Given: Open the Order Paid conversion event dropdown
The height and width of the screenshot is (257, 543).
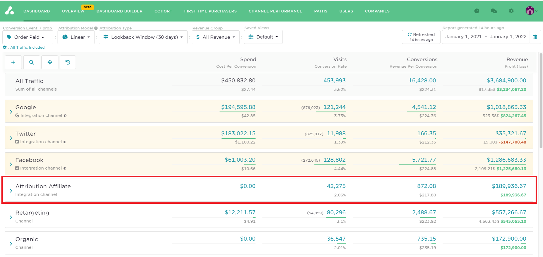Looking at the screenshot, I should coord(28,37).
